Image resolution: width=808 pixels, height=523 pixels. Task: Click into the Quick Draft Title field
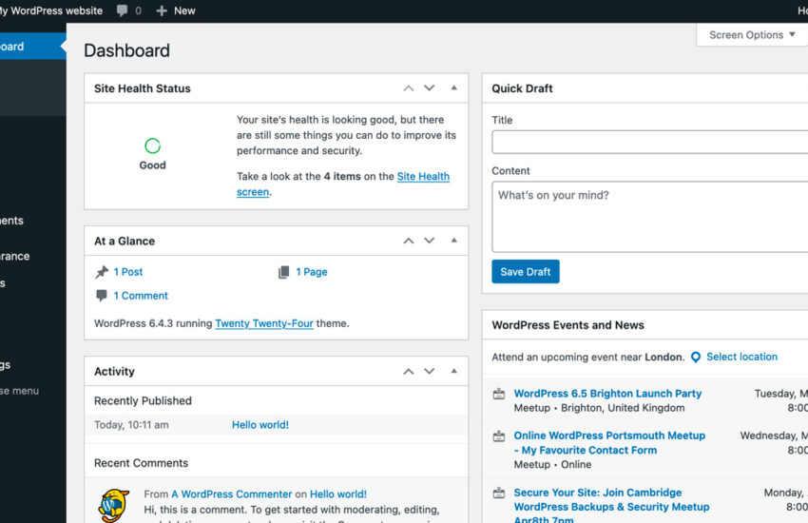coord(649,142)
